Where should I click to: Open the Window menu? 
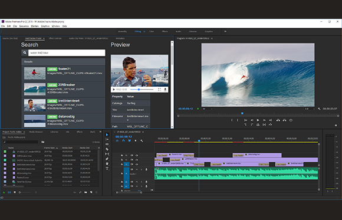(x=55, y=26)
